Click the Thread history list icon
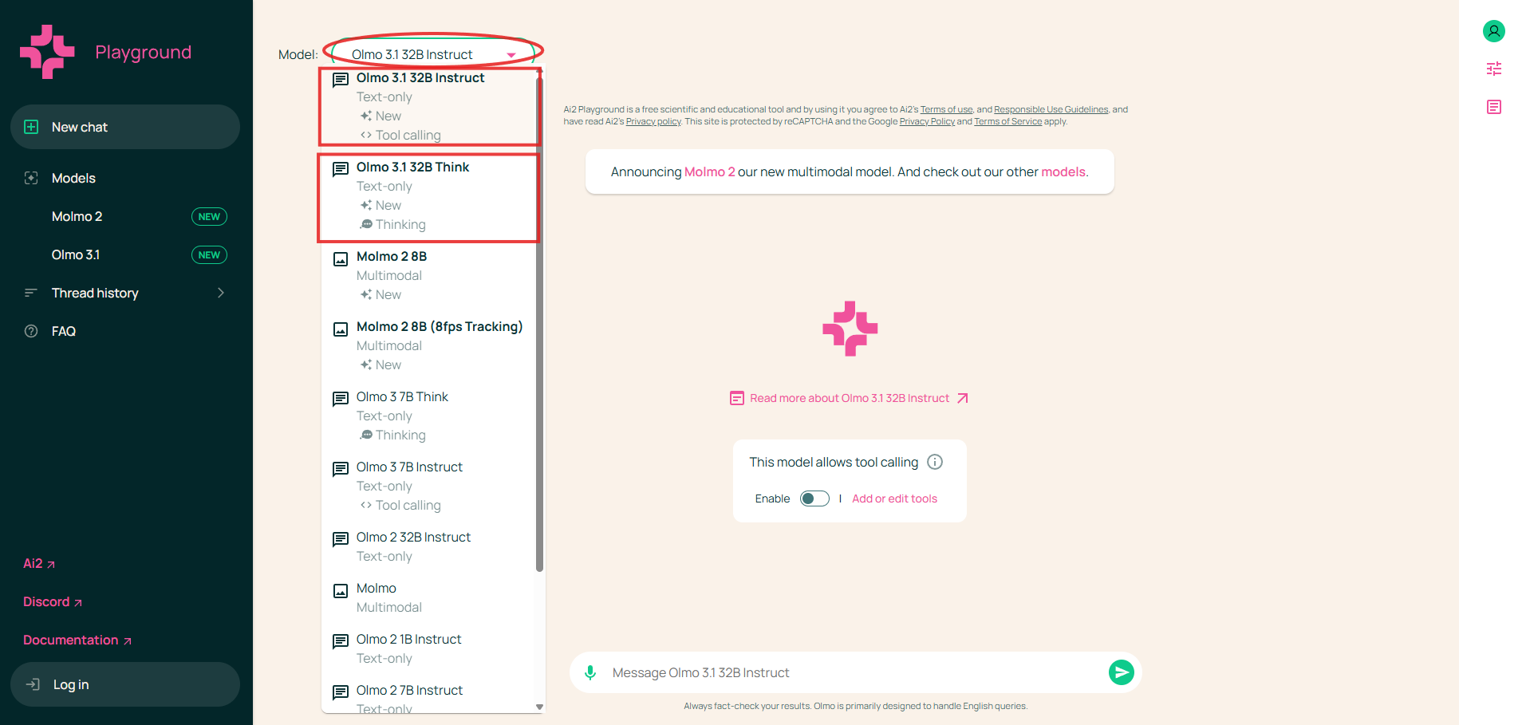This screenshot has height=725, width=1526. pyautogui.click(x=31, y=293)
